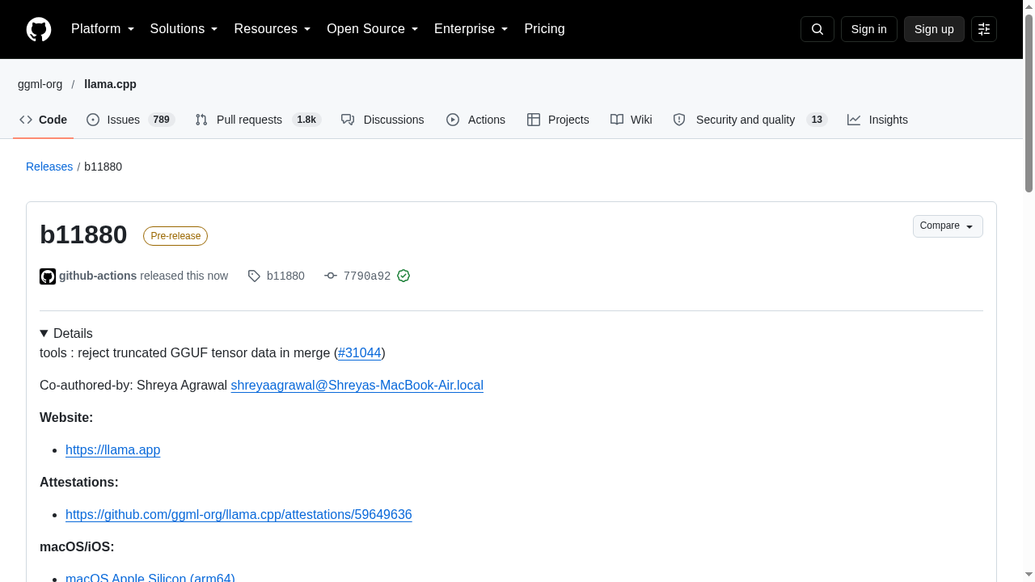Expand the Solutions menu
The height and width of the screenshot is (582, 1035).
[x=184, y=29]
